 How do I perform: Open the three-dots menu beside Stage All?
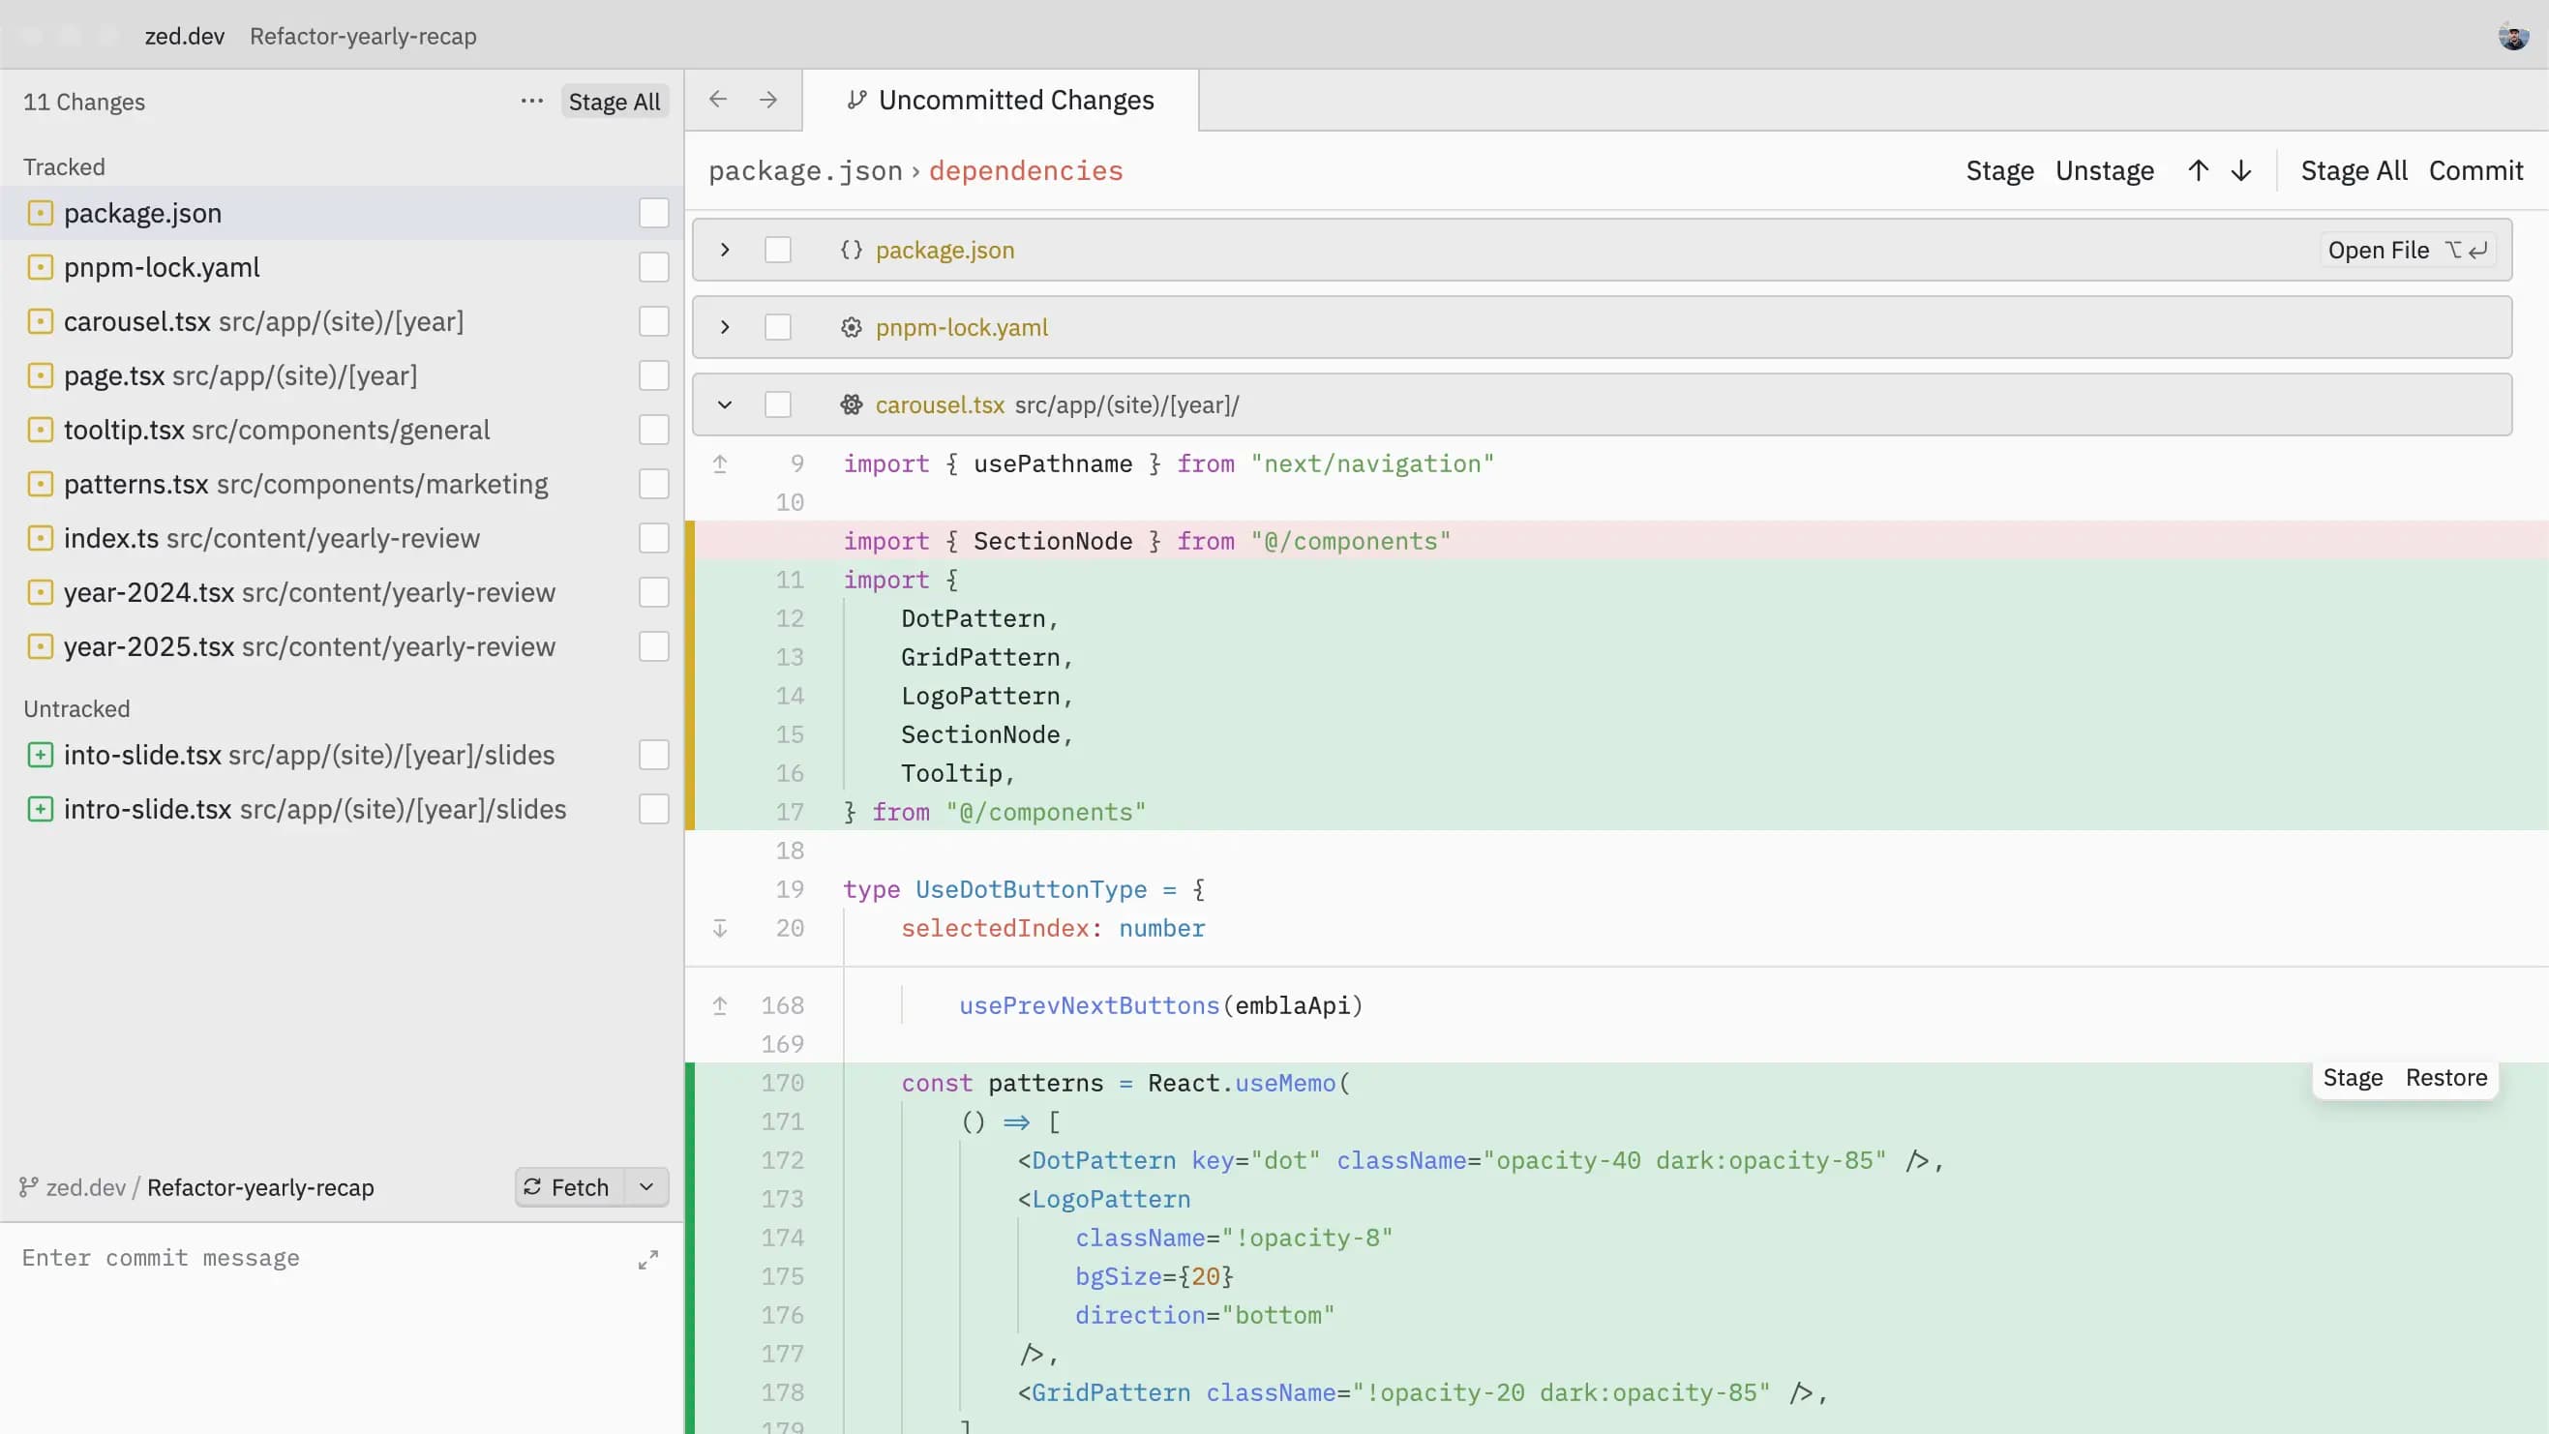[x=531, y=101]
